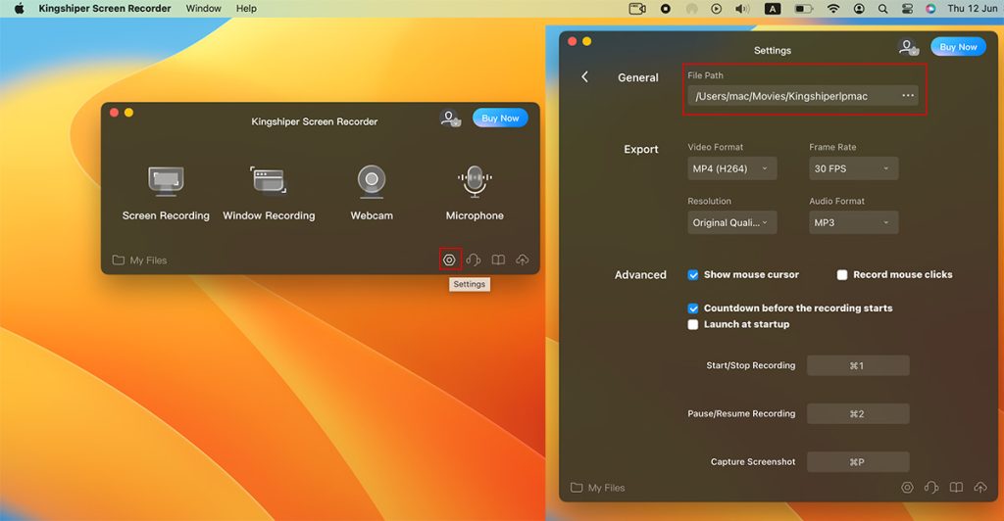Open account profile icon in main recorder window

(451, 118)
